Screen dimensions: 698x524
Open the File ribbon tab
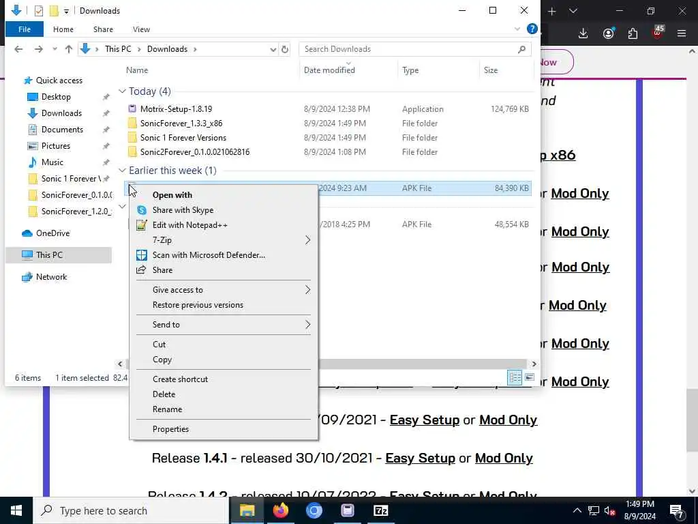(x=25, y=29)
